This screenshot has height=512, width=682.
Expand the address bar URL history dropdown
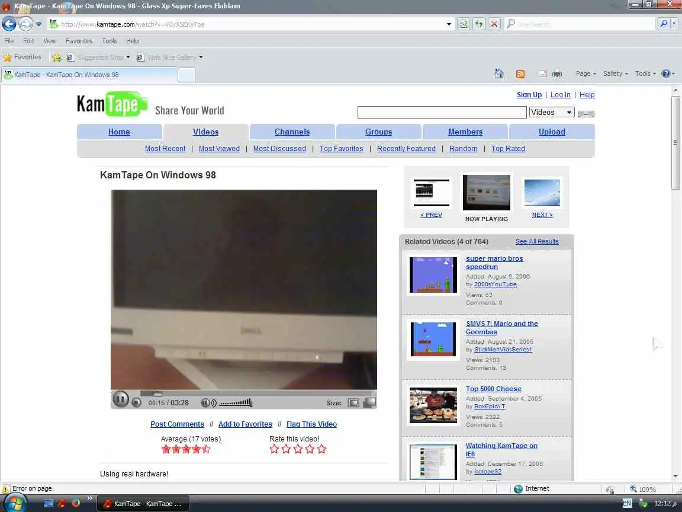(x=449, y=24)
